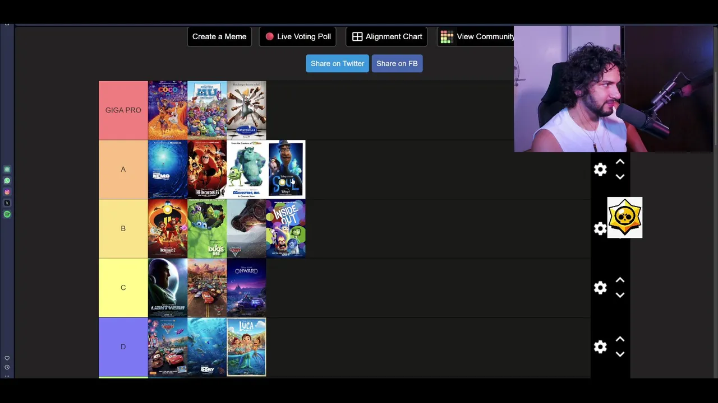Open X (Twitter) in browser sidebar
Screen dimensions: 718x403
point(7,203)
